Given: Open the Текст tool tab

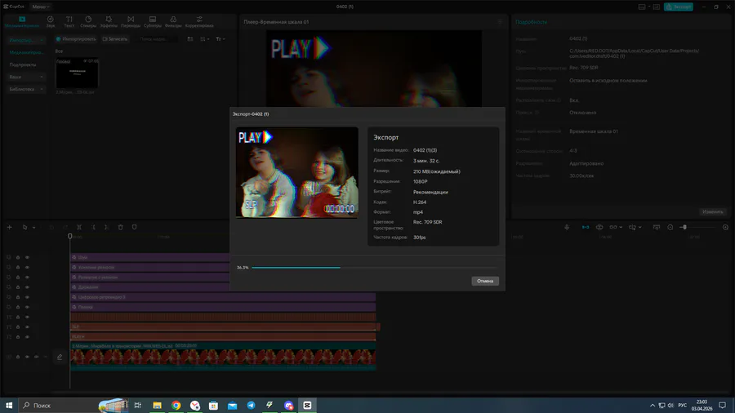Looking at the screenshot, I should [69, 20].
